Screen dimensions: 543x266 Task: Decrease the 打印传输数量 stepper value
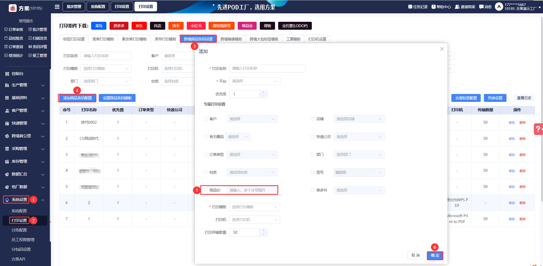coord(263,234)
